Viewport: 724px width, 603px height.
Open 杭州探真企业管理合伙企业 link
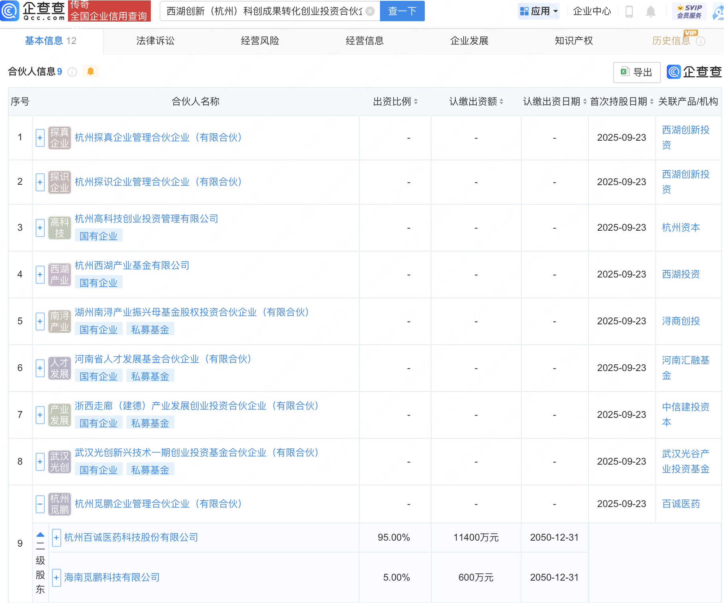158,138
